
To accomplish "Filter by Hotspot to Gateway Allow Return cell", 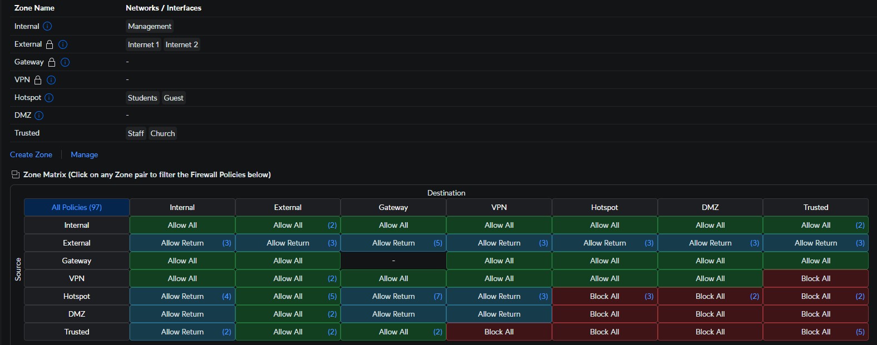I will (393, 296).
